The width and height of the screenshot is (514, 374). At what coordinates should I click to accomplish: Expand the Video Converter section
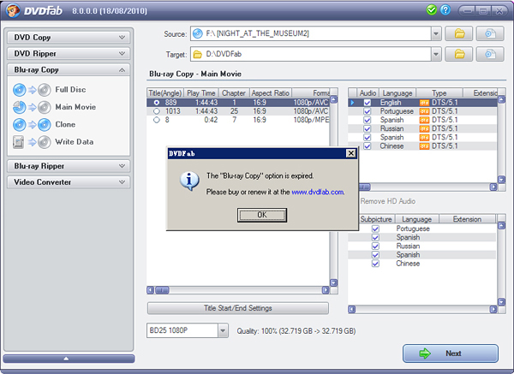[x=69, y=182]
